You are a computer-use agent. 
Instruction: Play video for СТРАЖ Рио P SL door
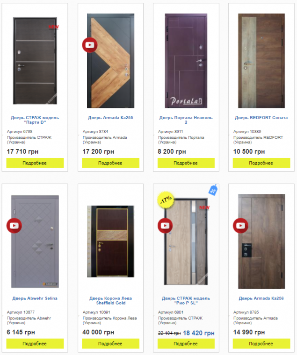(165, 226)
